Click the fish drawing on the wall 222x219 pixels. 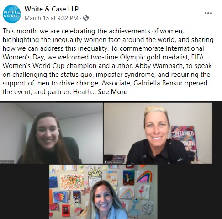[x=60, y=197]
